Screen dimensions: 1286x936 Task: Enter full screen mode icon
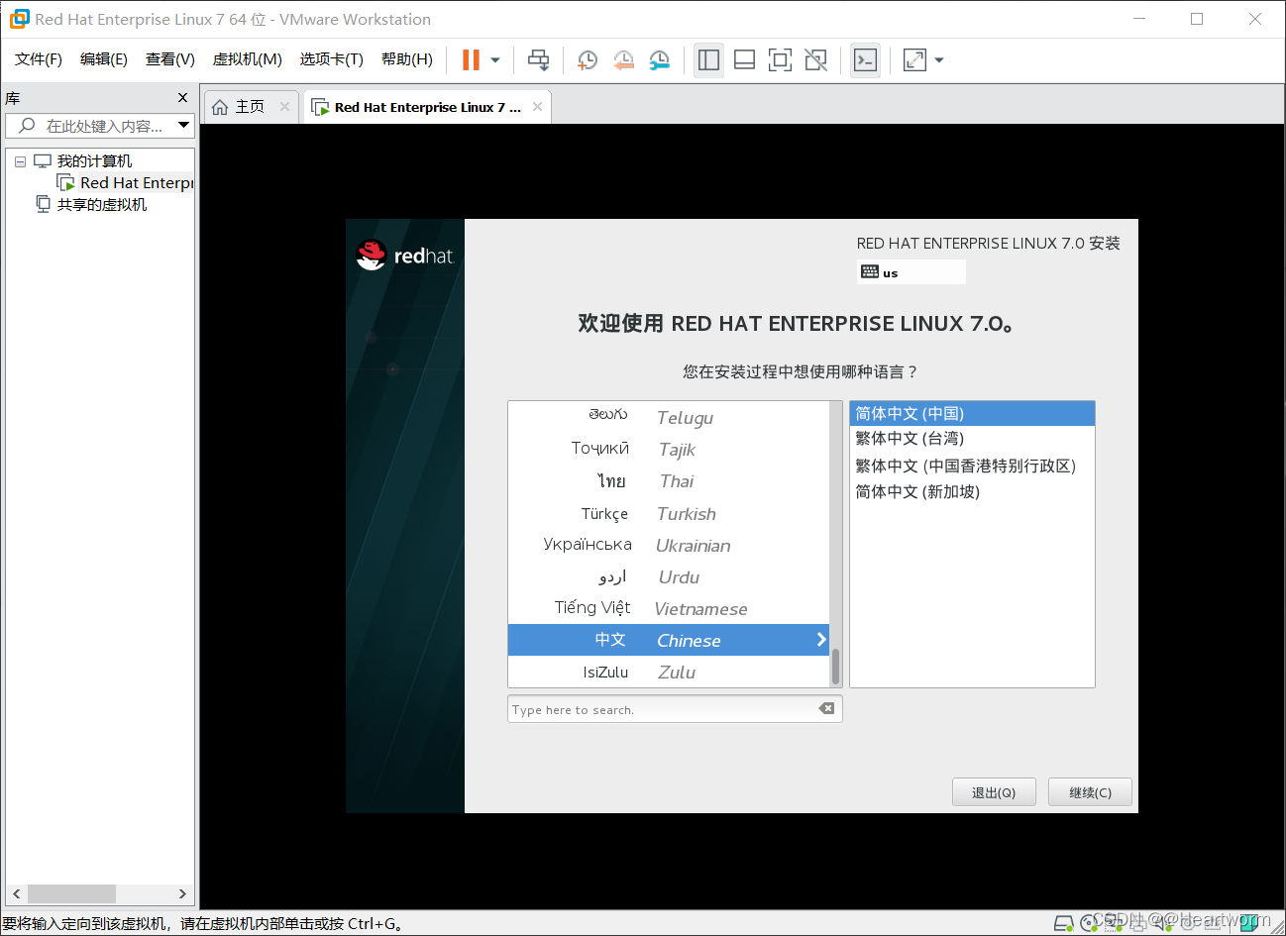(x=780, y=60)
